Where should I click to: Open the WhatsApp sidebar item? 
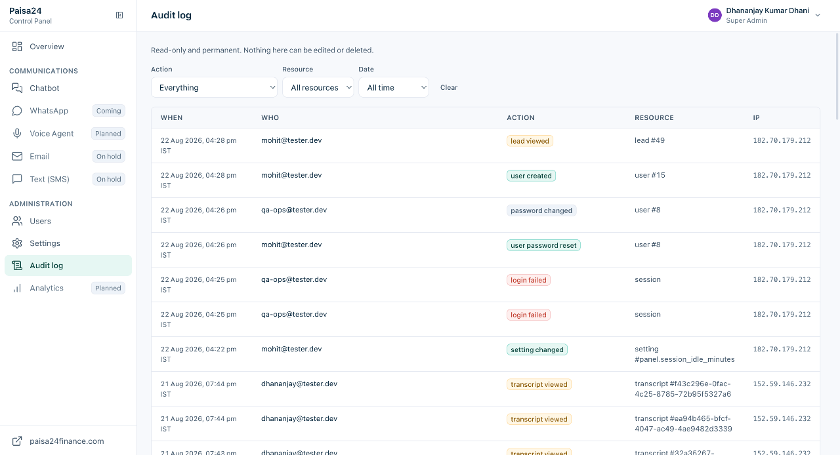(x=68, y=111)
